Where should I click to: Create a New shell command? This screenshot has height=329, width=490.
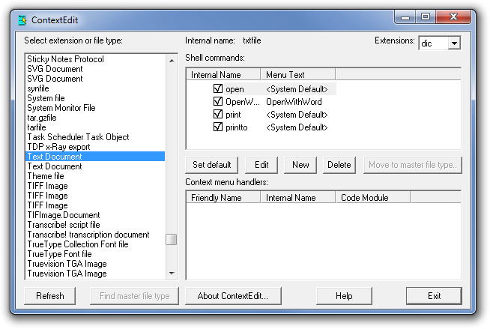300,165
